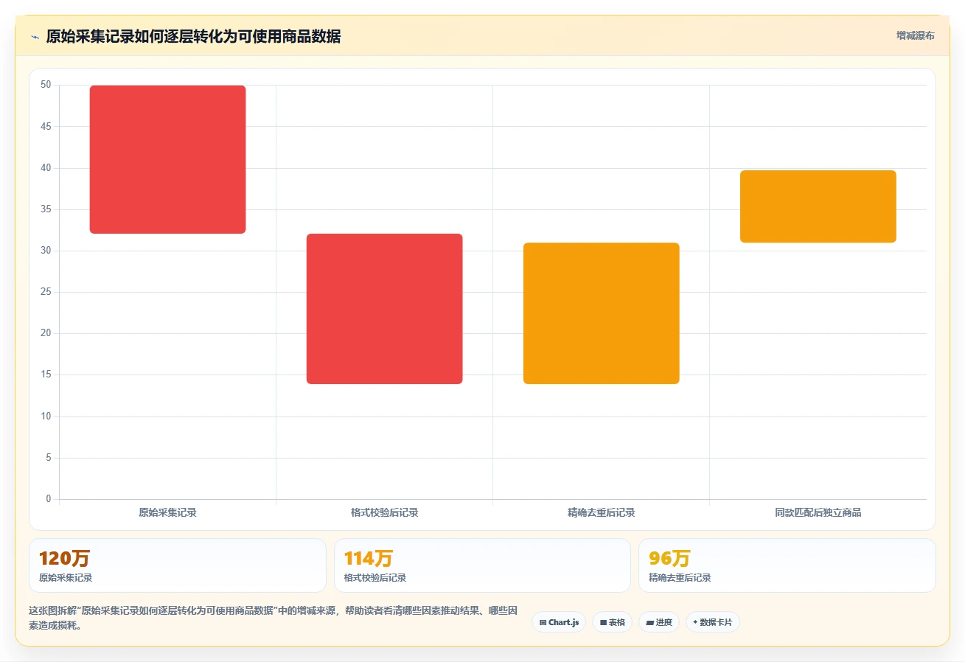
Task: Open the 96万 精确去重后记录 card
Action: point(787,565)
